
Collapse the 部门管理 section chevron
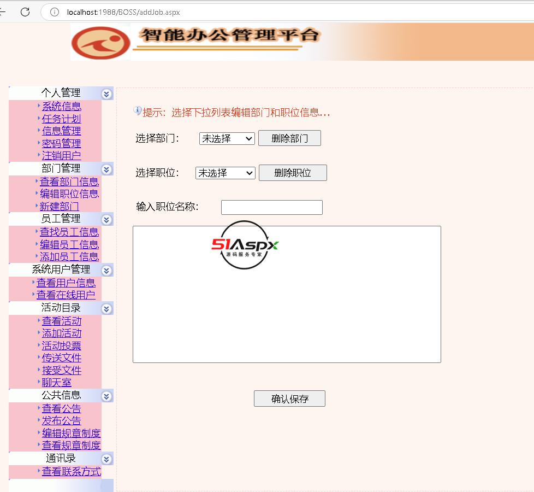(x=106, y=169)
